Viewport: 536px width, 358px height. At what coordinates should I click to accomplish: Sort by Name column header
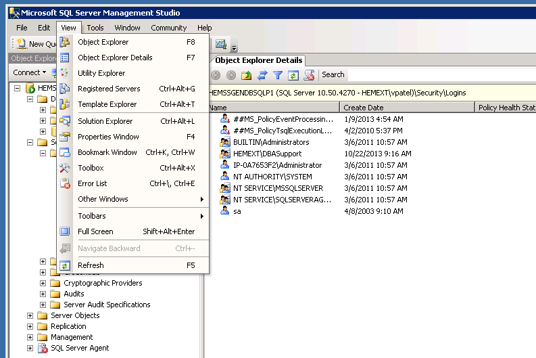274,108
